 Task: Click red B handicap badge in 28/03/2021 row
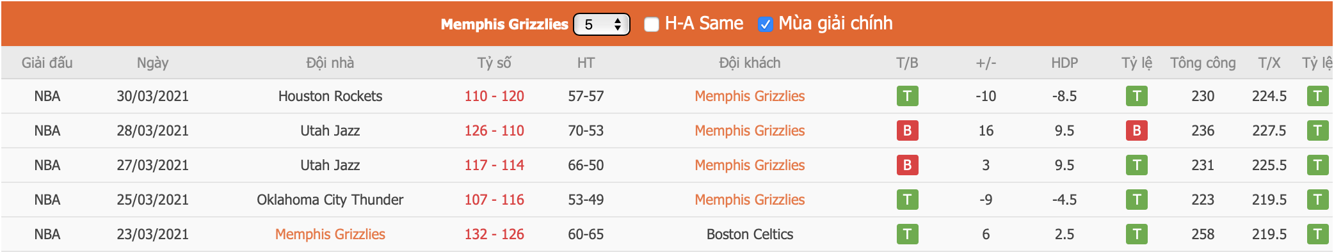click(x=1136, y=130)
